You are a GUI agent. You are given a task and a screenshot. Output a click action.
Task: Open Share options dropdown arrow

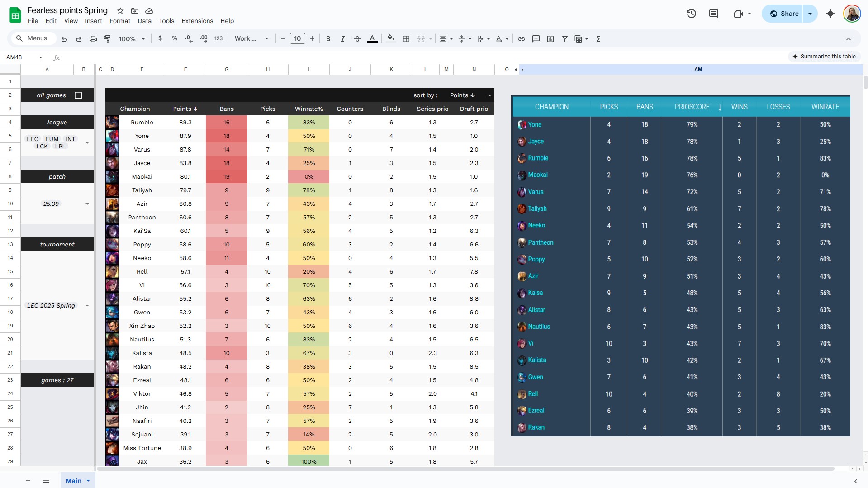(810, 14)
